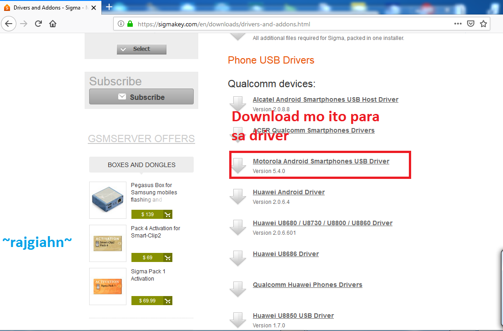Viewport: 503px width, 331px height.
Task: Open Alcatel Android Smartphones USB Host Driver link
Action: [326, 99]
